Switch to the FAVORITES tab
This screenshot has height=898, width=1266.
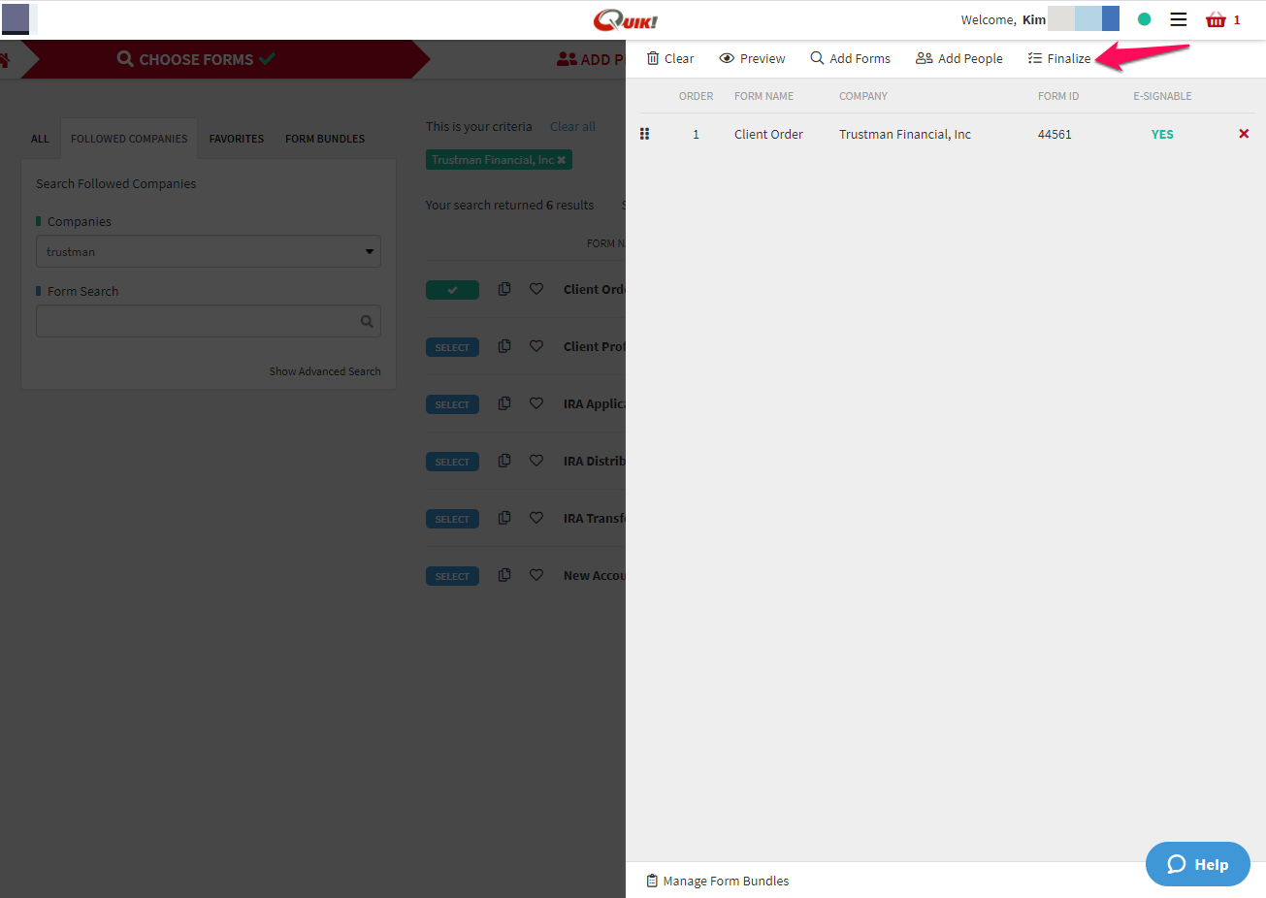tap(236, 139)
